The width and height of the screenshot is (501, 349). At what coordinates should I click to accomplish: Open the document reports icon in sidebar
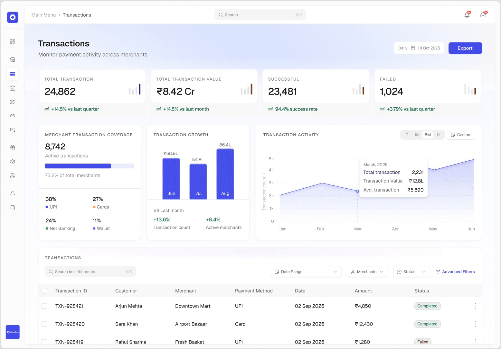13,208
